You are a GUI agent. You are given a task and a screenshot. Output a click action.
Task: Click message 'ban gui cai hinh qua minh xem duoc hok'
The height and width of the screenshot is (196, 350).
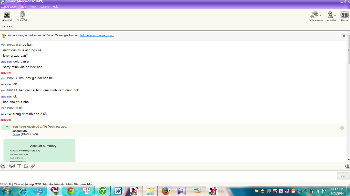49,90
